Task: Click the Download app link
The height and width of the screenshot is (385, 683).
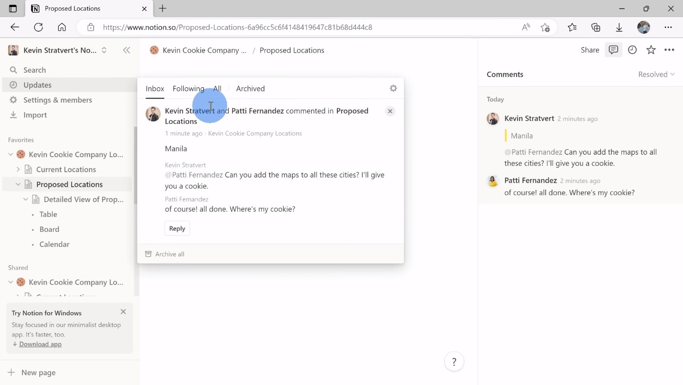Action: [40, 344]
